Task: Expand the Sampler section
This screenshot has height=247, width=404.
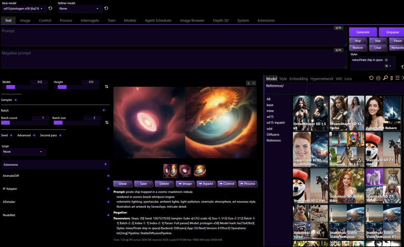Action: pos(15,100)
